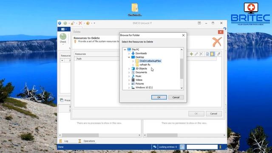272x153 pixels.
Task: Select the Desktop folder in the tree
Action: (x=140, y=57)
